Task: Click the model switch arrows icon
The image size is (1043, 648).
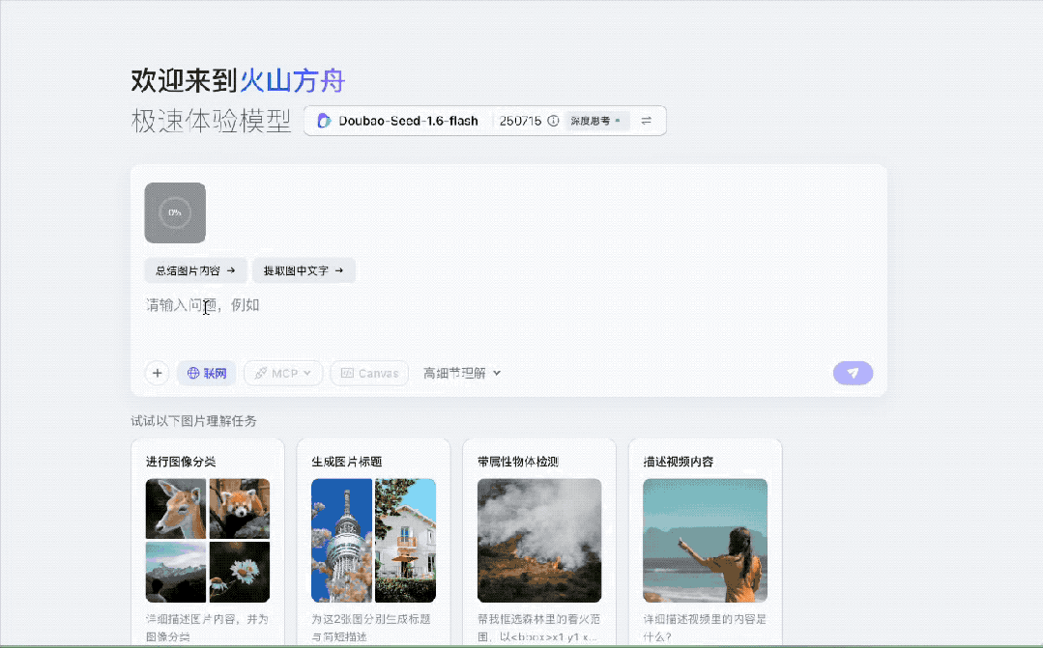Action: pyautogui.click(x=646, y=120)
